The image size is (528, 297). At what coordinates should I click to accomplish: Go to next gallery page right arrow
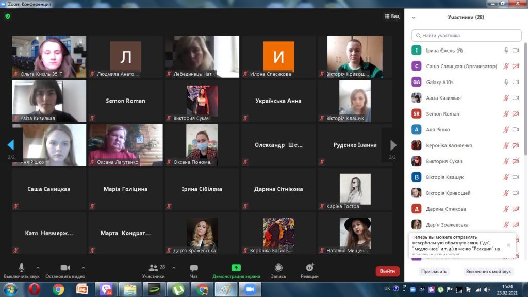click(x=393, y=145)
